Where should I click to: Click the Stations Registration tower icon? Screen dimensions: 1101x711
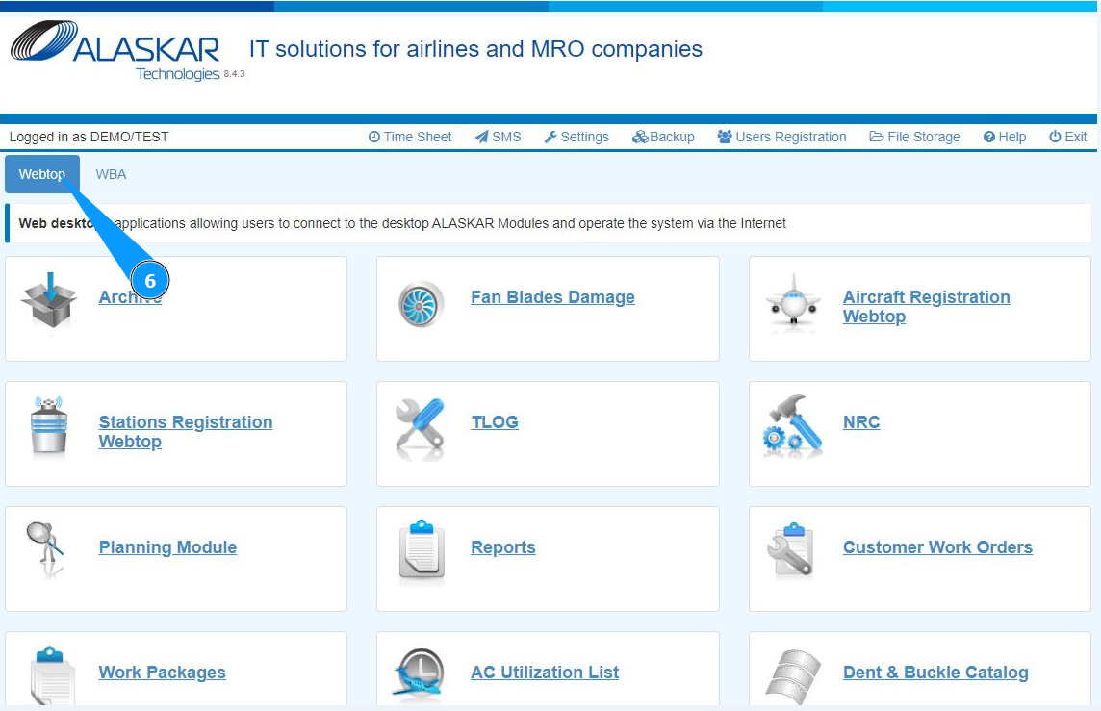[x=49, y=424]
